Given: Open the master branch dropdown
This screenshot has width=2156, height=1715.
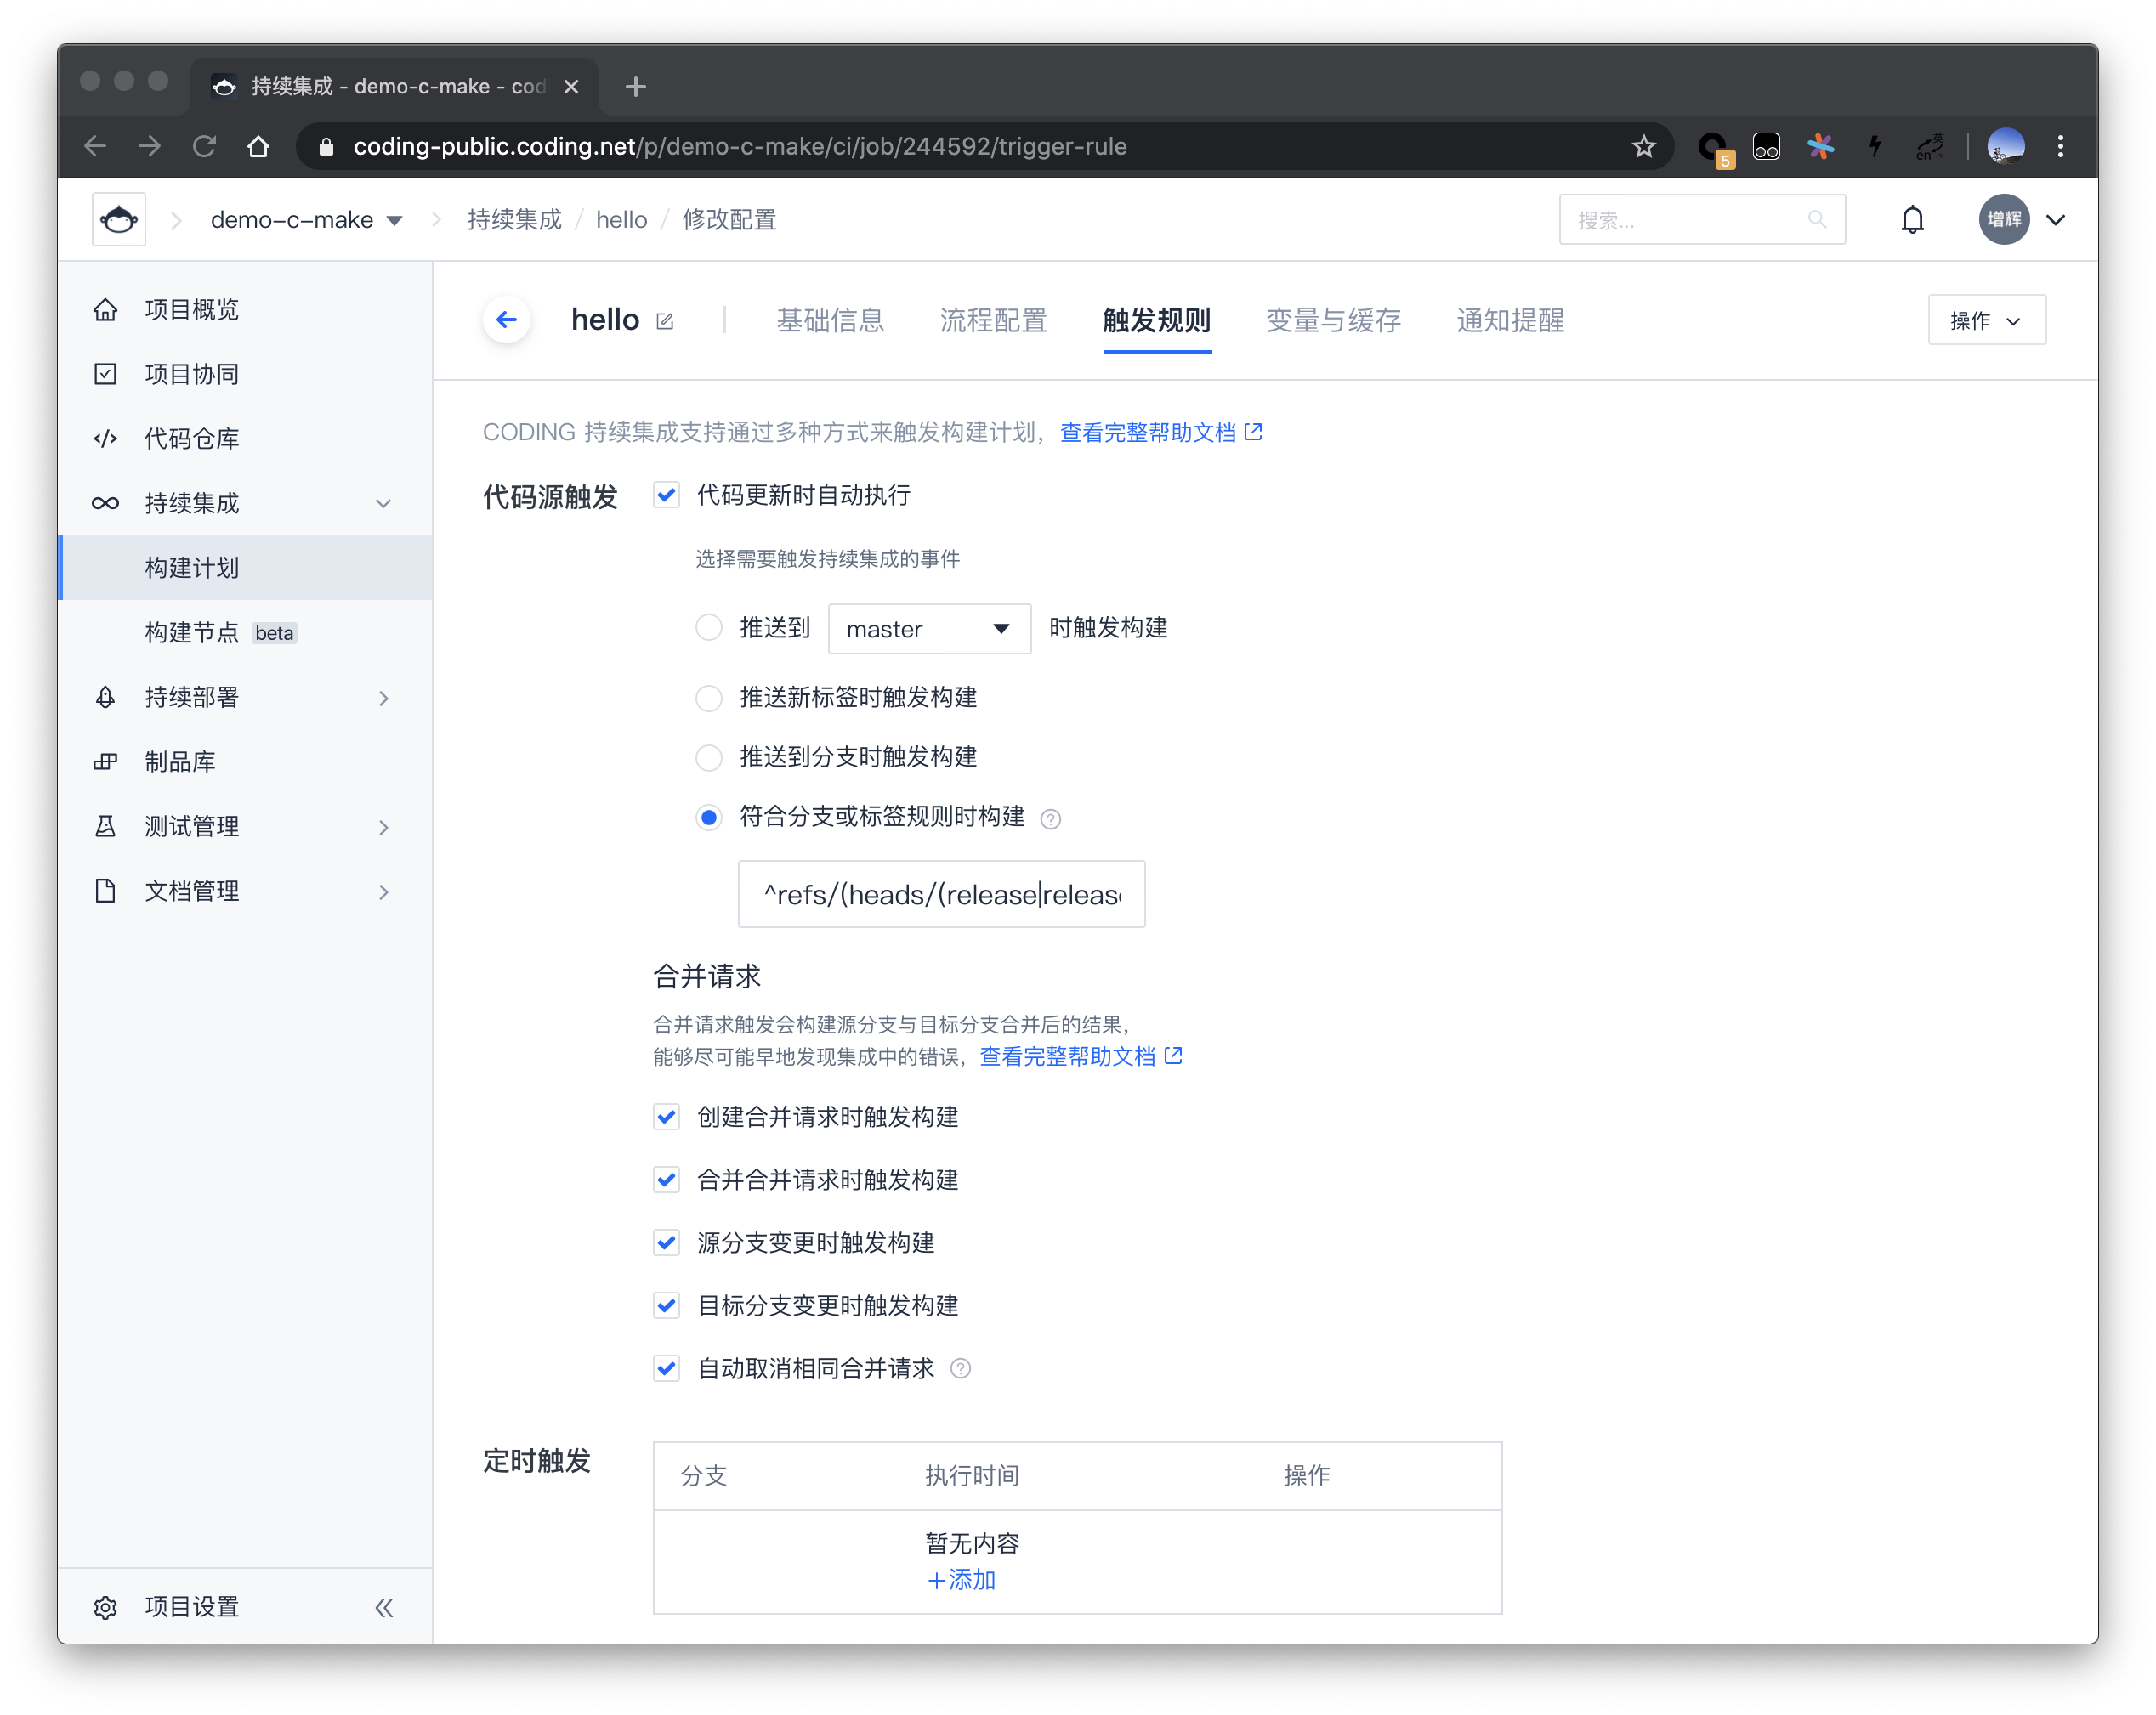Looking at the screenshot, I should tap(929, 629).
